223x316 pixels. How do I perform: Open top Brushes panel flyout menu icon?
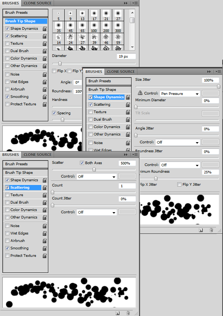(135, 3)
